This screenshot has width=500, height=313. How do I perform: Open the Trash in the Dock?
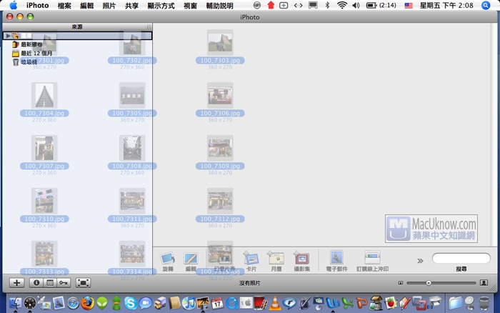(484, 303)
